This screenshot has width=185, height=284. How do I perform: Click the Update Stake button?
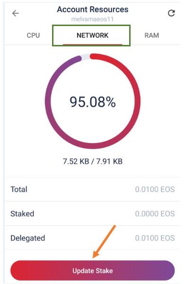pos(93,271)
